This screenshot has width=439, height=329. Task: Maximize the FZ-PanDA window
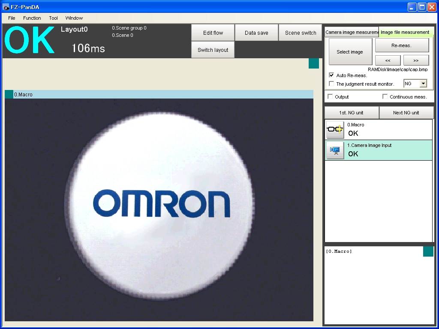422,7
